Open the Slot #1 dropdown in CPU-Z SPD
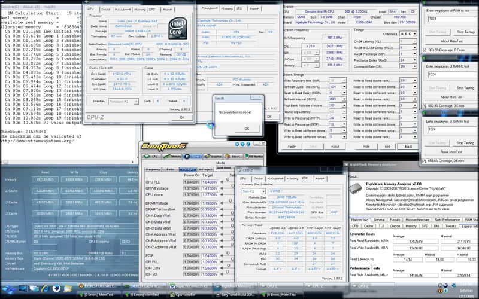Viewport: 479px width, 299px height. (254, 191)
